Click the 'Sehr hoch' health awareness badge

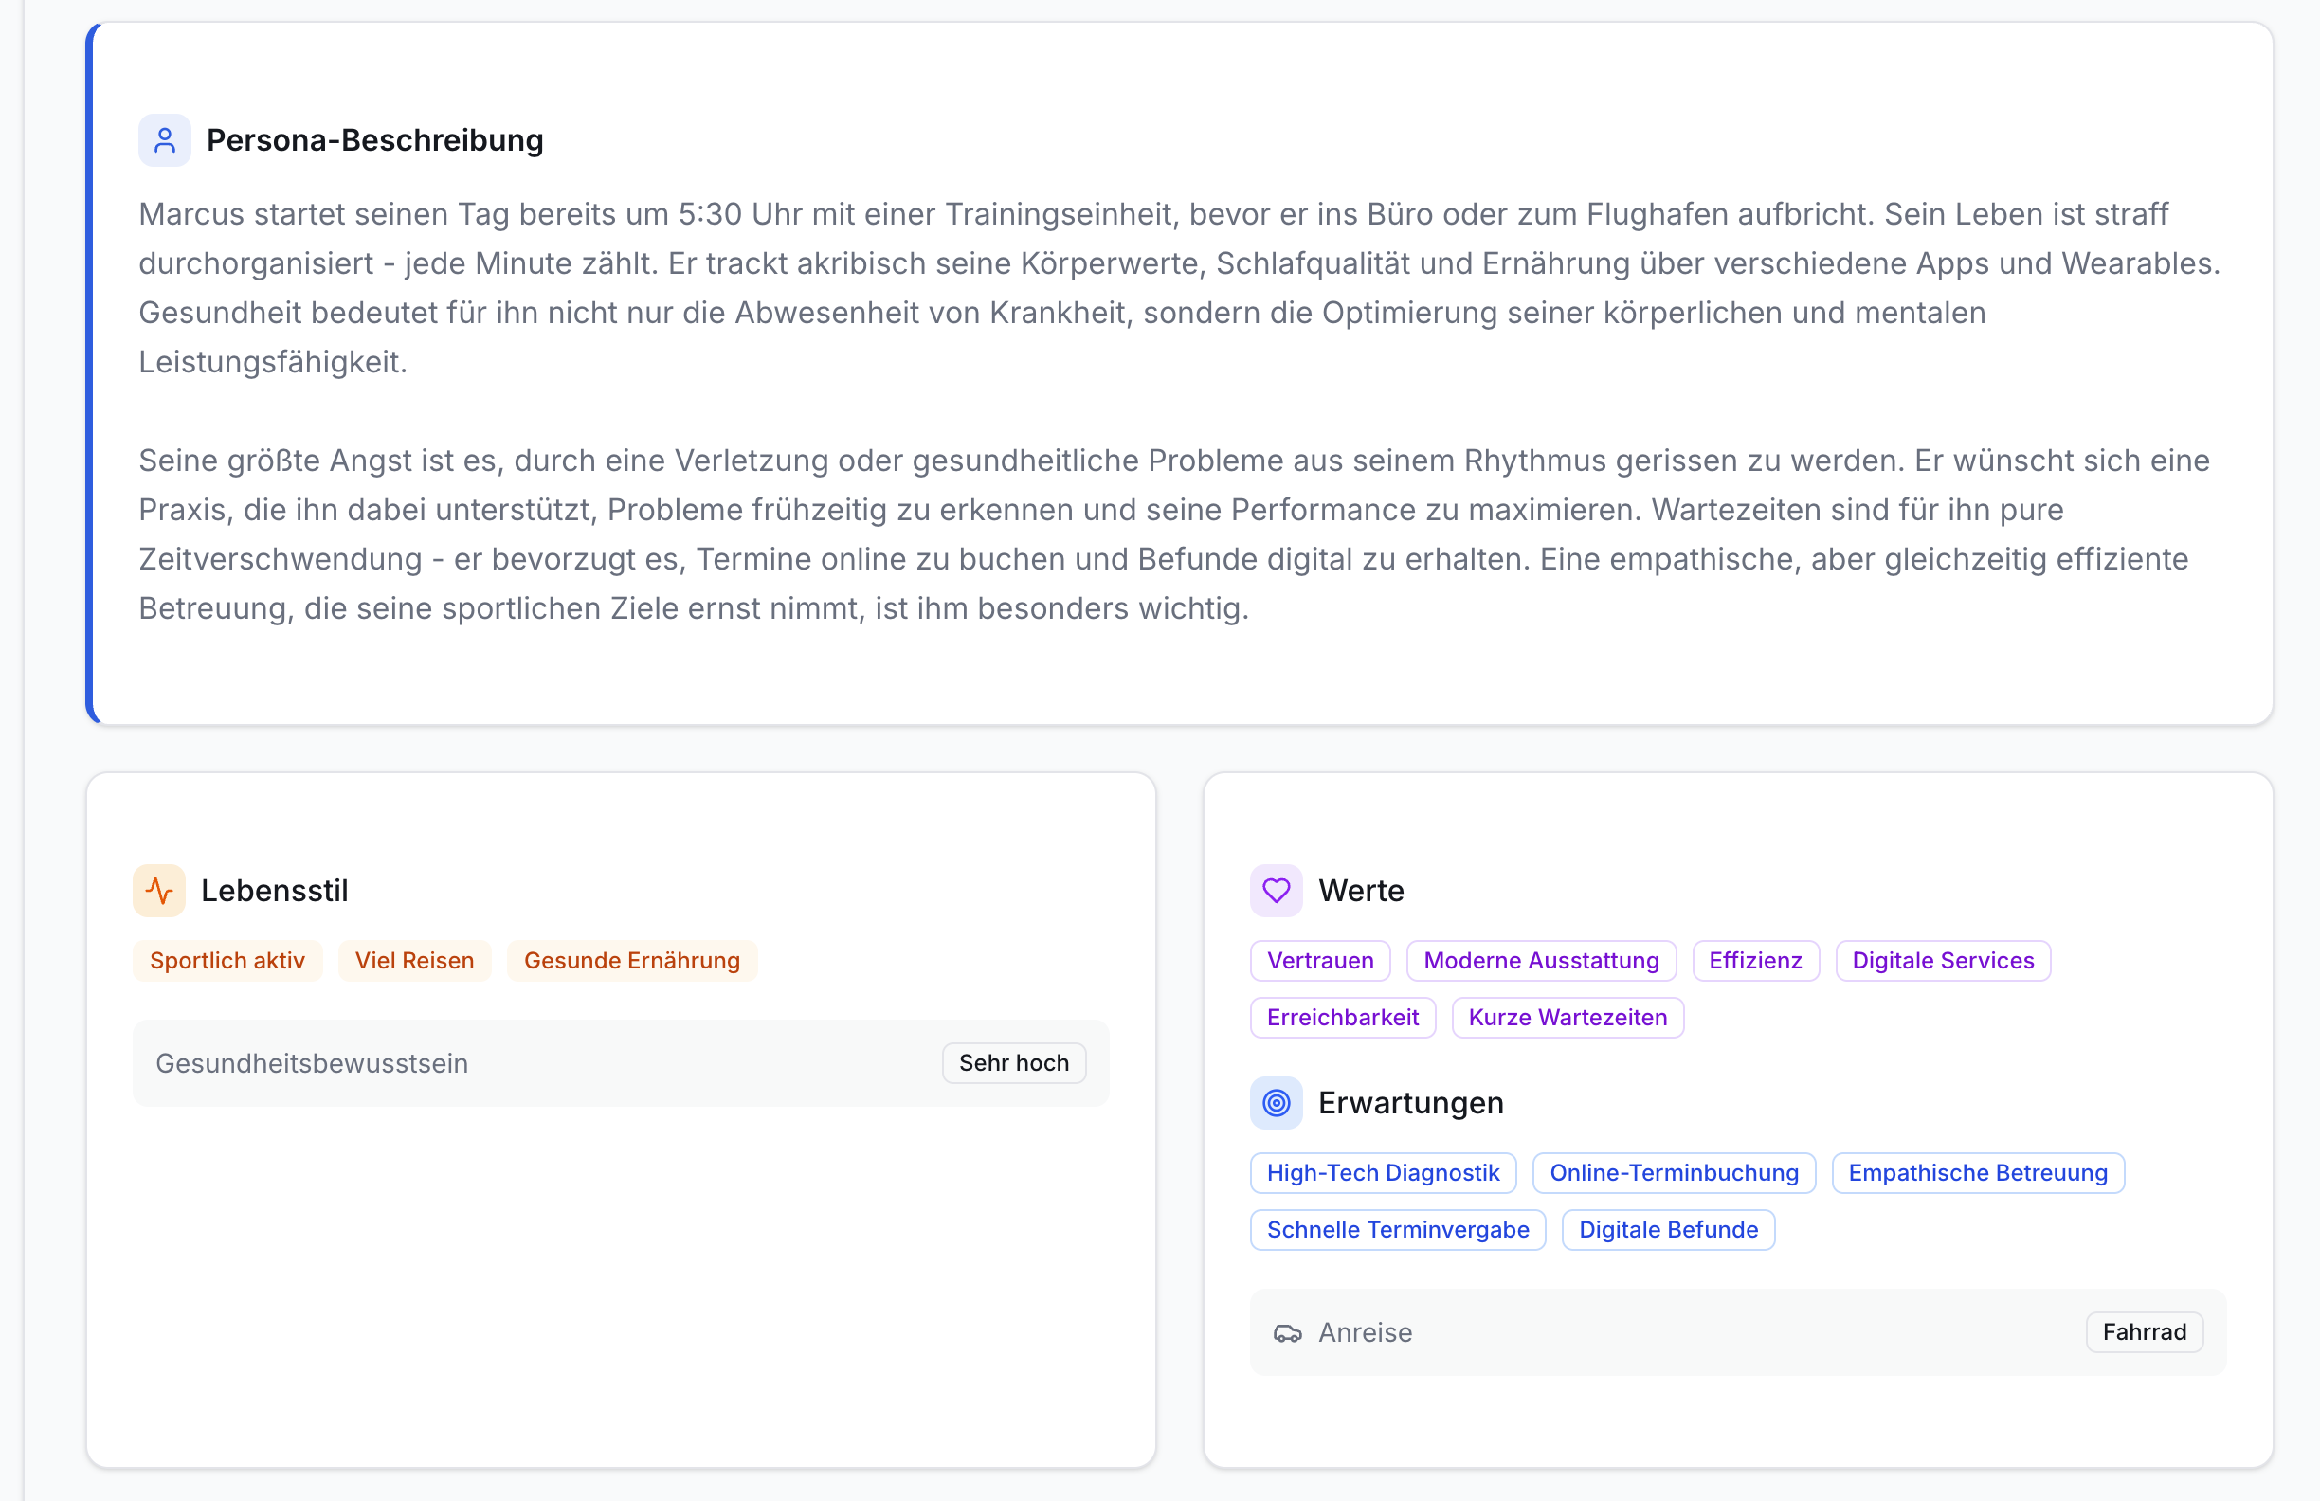tap(1014, 1062)
